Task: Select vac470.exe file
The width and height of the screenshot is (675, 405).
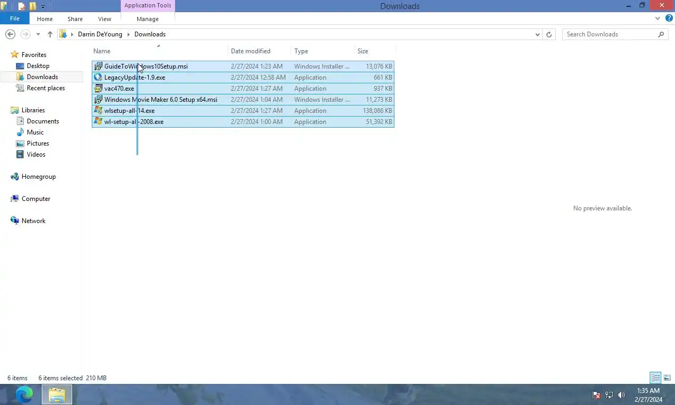Action: (x=243, y=89)
